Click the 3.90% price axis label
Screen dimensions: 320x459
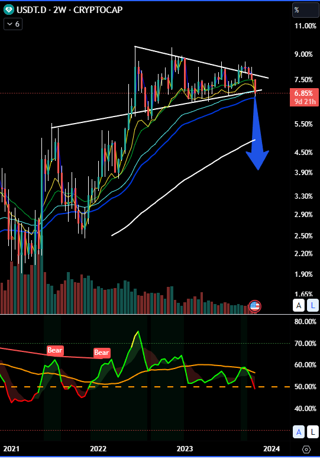(x=303, y=173)
